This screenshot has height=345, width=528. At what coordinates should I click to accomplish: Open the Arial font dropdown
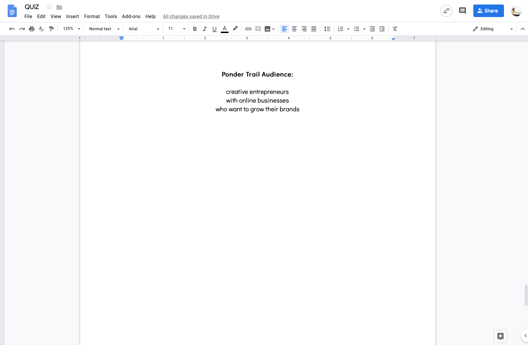point(143,29)
